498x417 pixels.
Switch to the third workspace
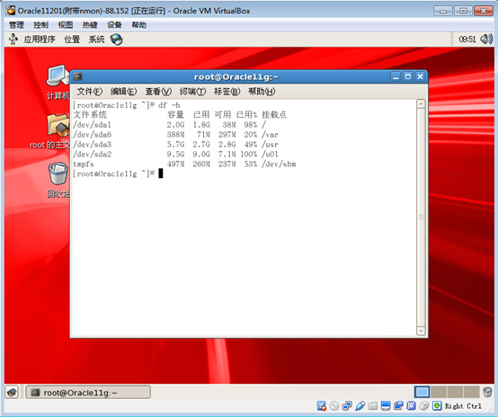(x=455, y=392)
